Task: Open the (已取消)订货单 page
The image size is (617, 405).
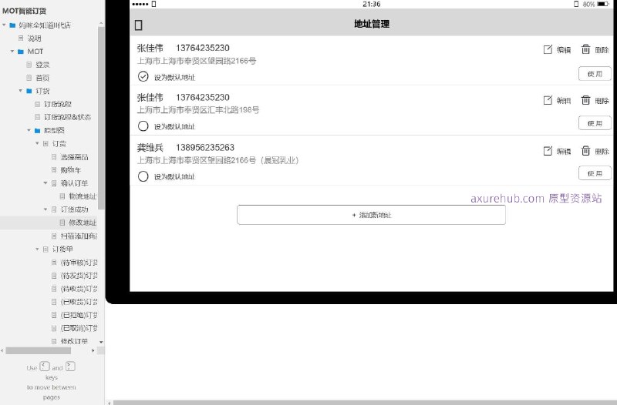Action: [x=79, y=328]
